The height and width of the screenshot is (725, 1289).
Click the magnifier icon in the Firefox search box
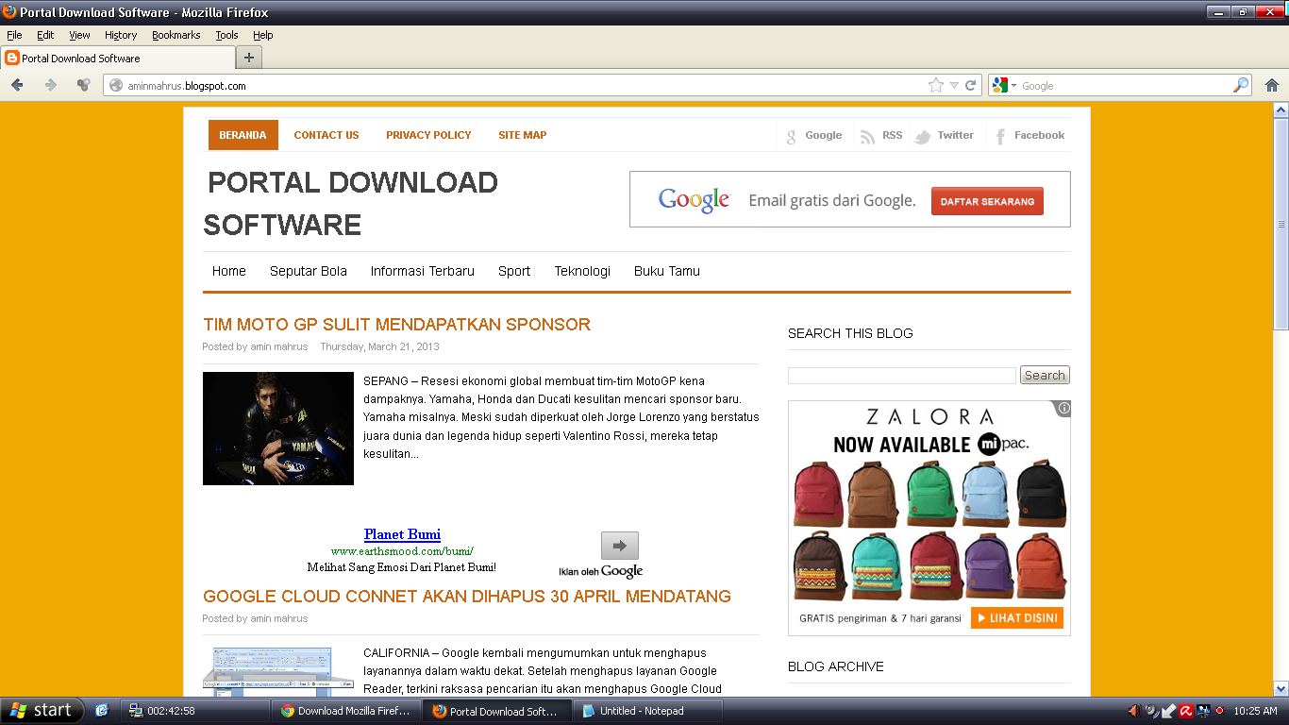pos(1241,85)
